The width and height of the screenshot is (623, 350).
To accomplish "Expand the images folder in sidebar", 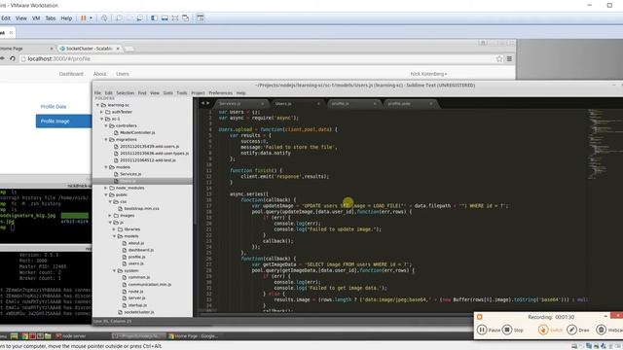I will pyautogui.click(x=110, y=216).
